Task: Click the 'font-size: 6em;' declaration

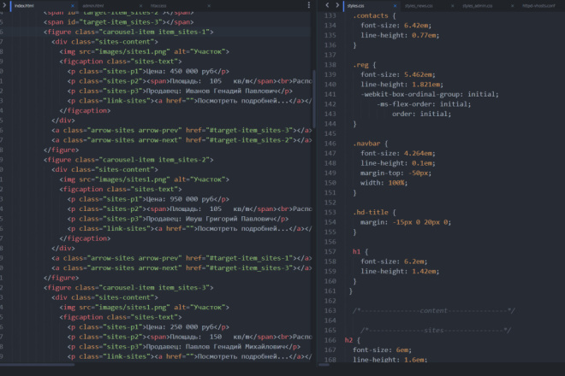Action: coord(382,350)
